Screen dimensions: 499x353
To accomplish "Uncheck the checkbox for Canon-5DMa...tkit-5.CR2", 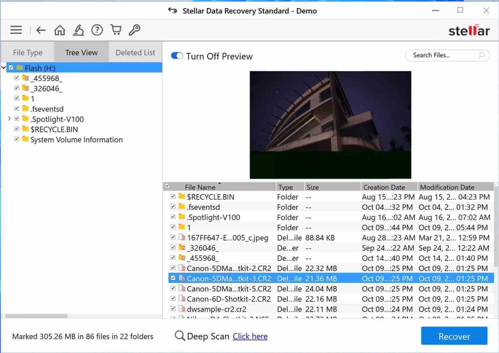I will point(173,288).
